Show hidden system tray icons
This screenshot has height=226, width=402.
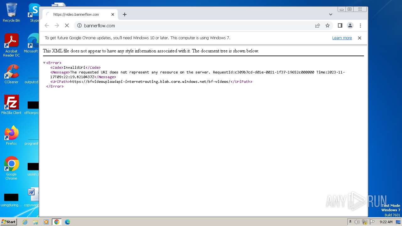350,222
